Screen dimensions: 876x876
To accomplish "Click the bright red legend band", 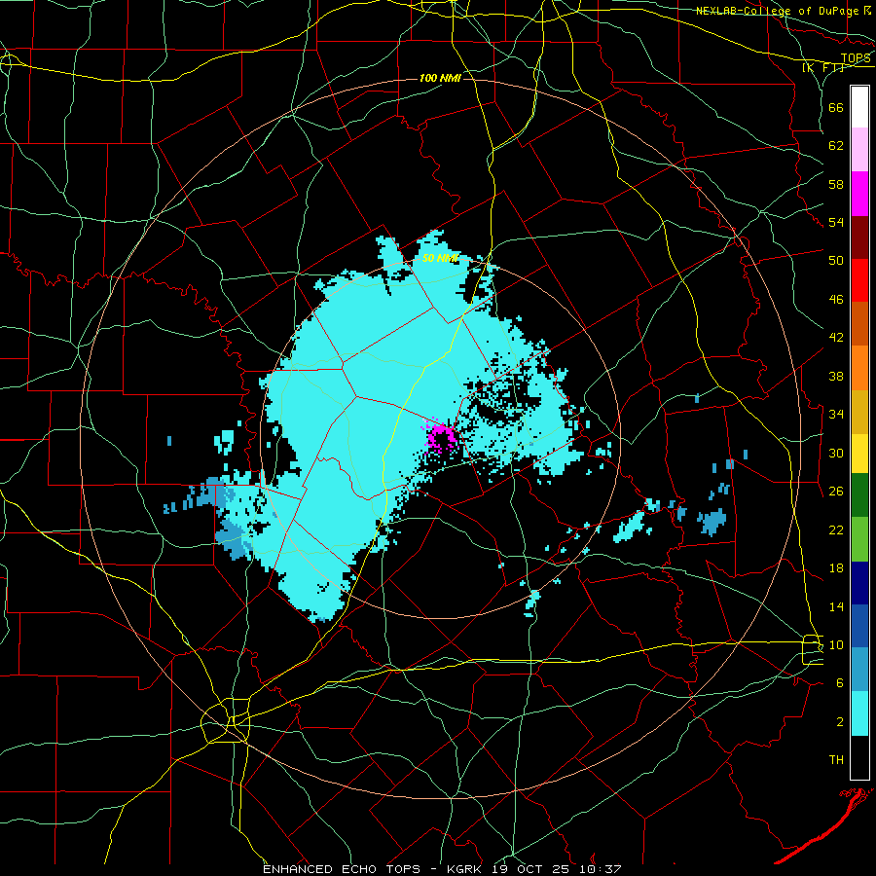I will point(859,280).
